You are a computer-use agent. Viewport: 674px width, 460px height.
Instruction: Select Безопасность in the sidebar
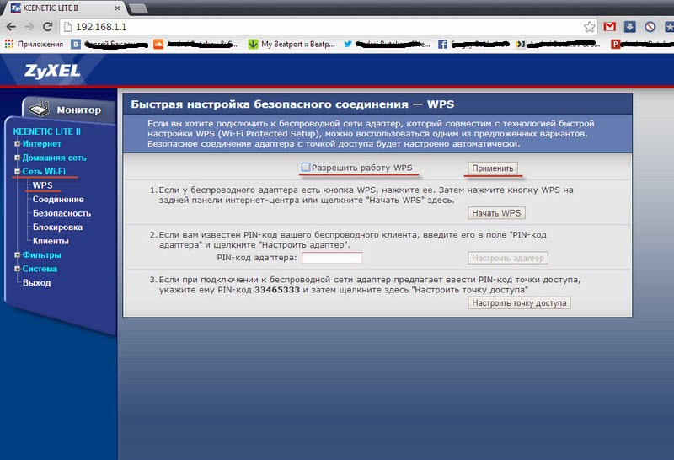(62, 213)
